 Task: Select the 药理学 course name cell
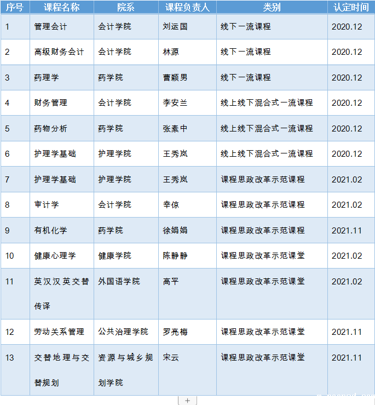[x=47, y=77]
